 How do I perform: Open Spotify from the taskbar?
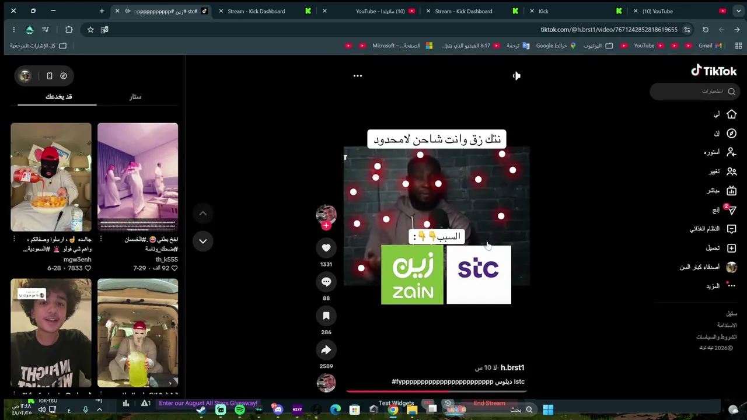(x=240, y=409)
